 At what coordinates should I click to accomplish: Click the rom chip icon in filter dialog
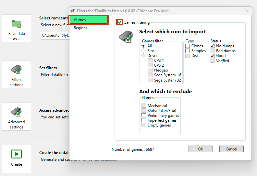[x=126, y=37]
